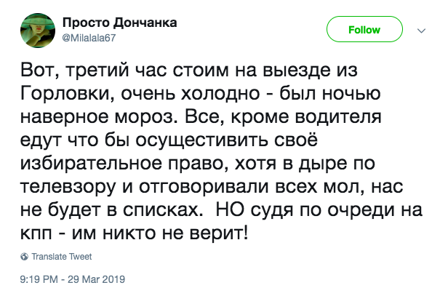Open the Просто Дончанка profile avatar
The image size is (448, 288).
[38, 31]
